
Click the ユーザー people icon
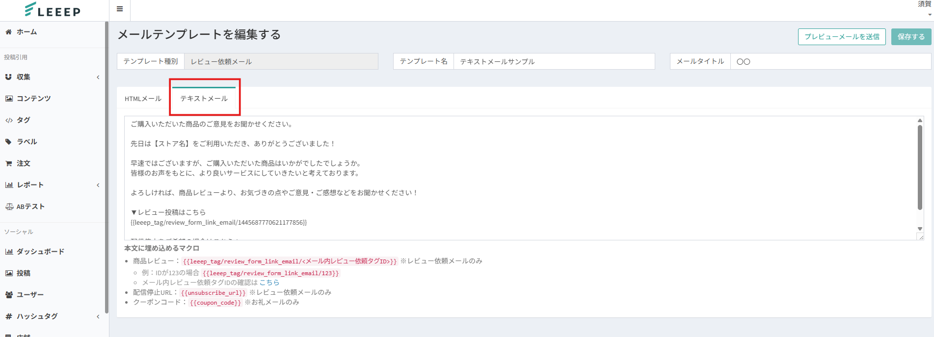[x=9, y=295]
